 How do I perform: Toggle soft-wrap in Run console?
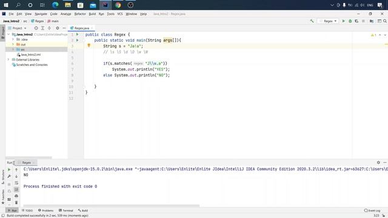coord(16,183)
